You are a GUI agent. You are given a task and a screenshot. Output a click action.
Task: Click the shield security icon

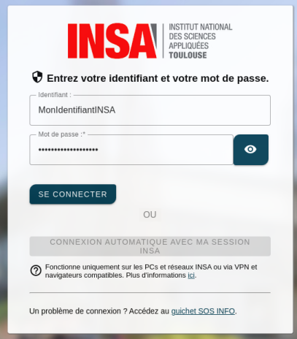pos(37,77)
